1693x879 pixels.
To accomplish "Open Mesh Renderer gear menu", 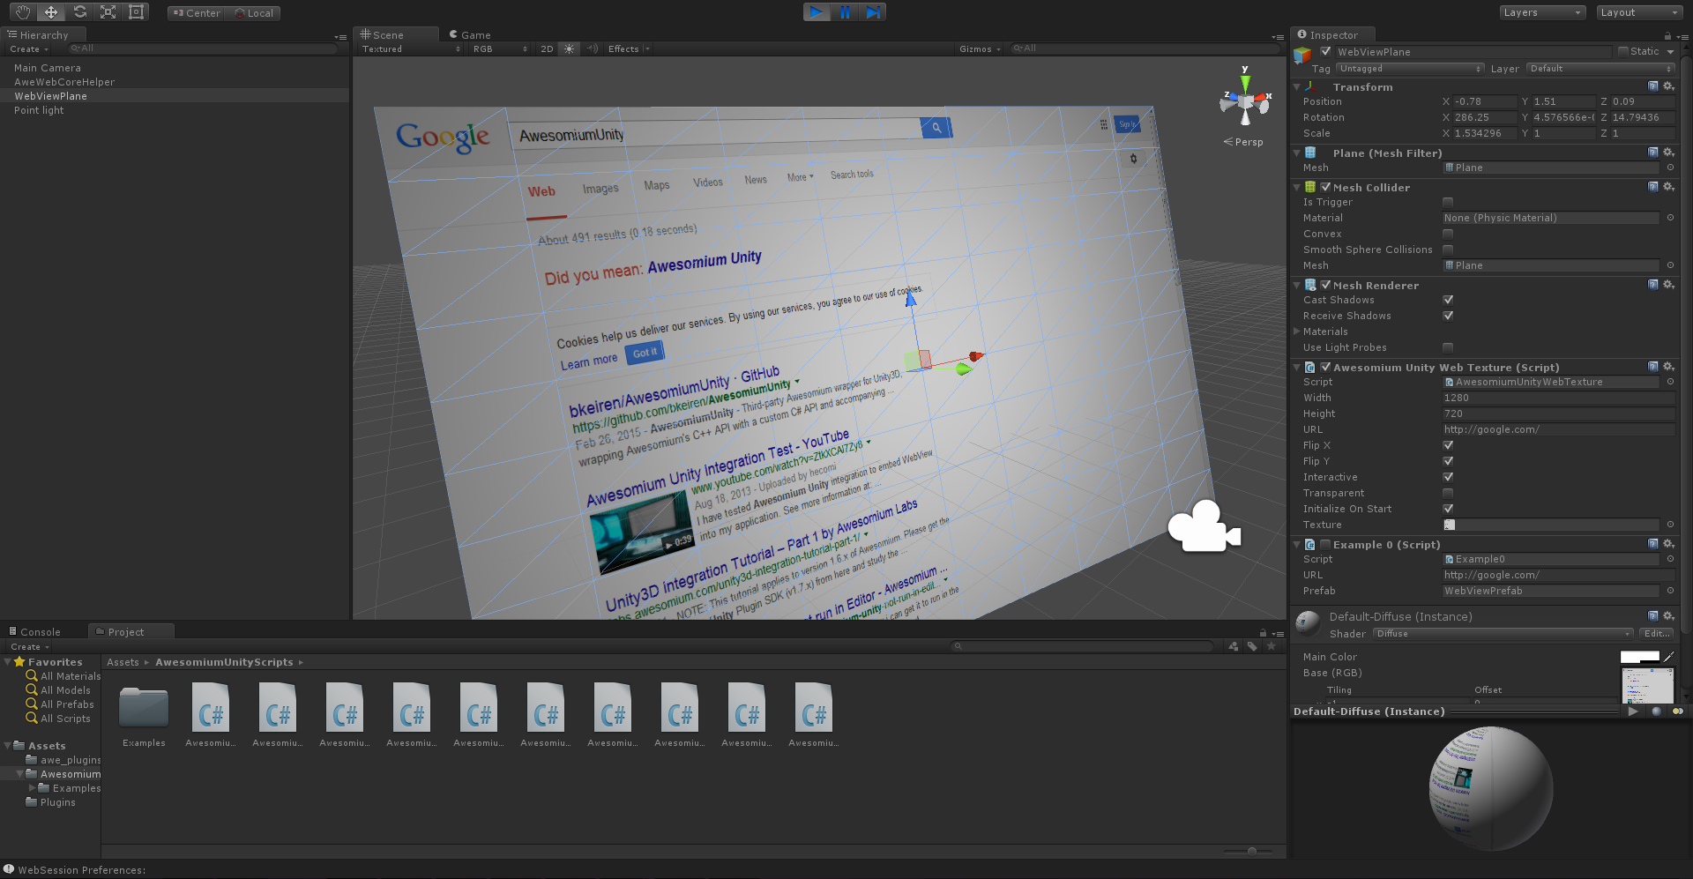I will click(1668, 285).
